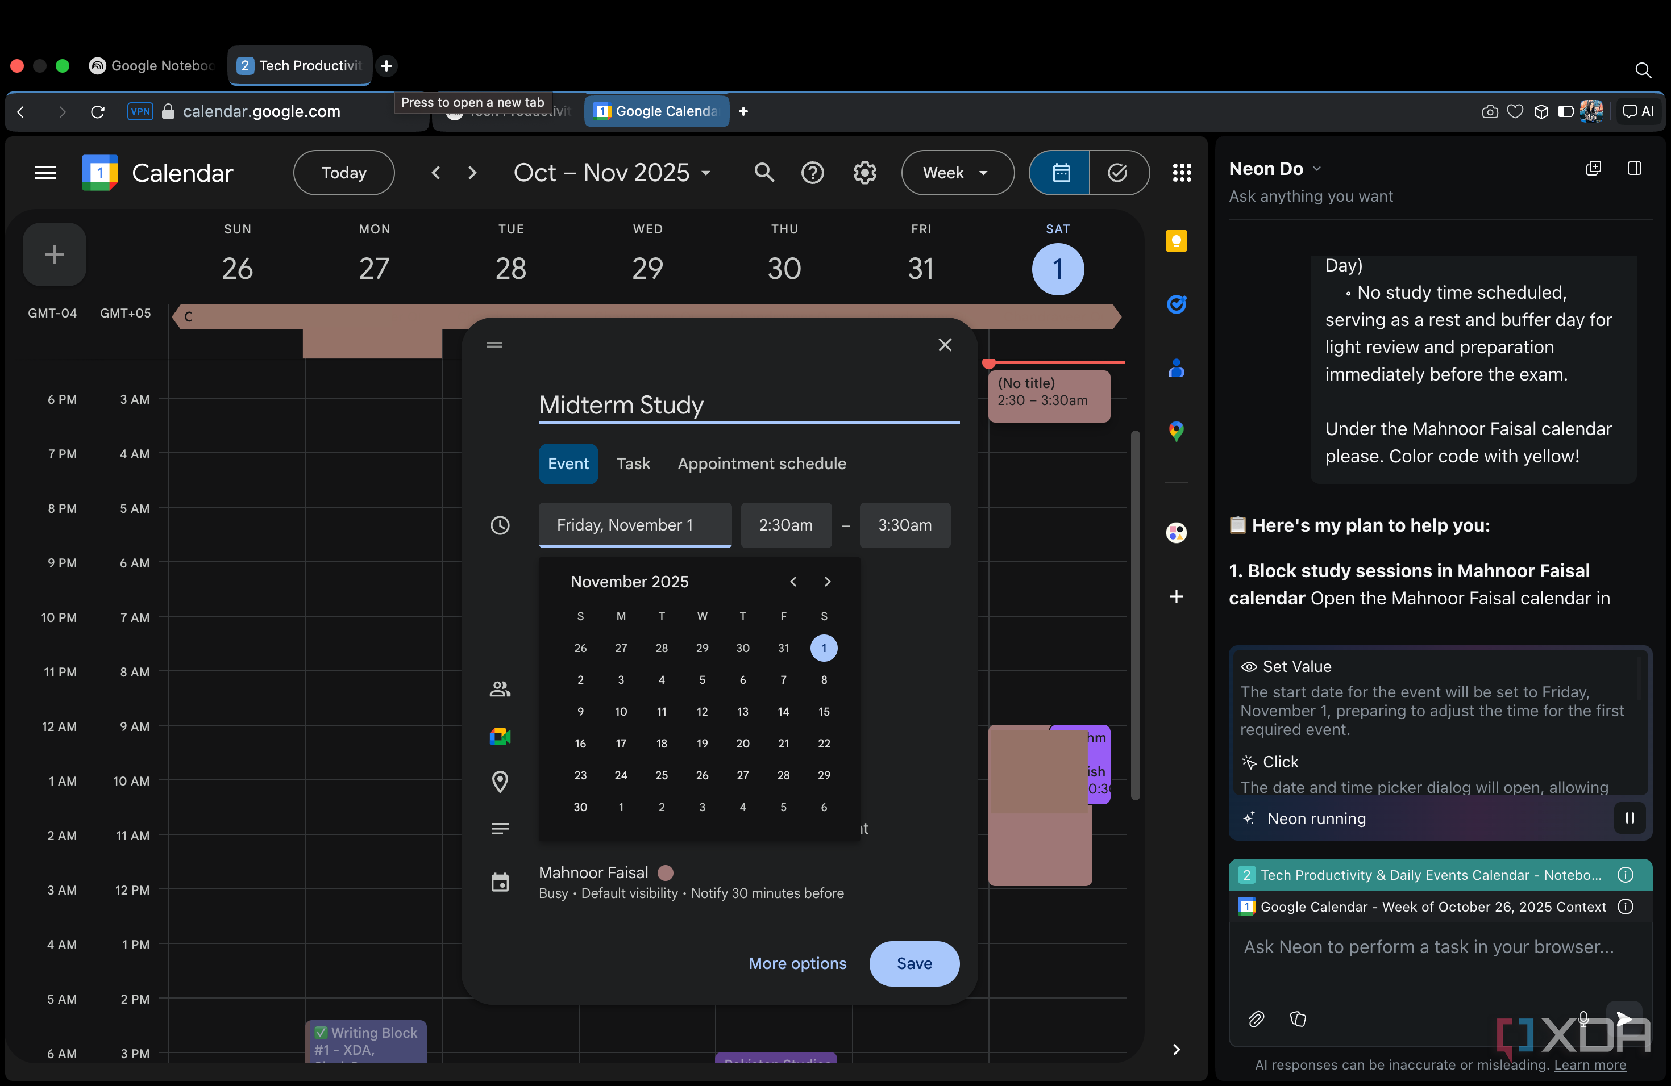Switch to the tasks view toggle

[x=1118, y=173]
